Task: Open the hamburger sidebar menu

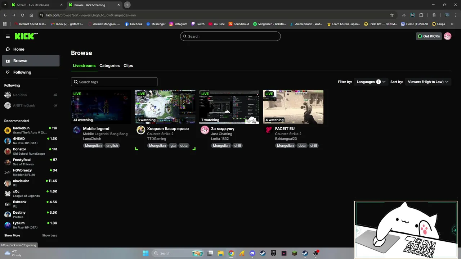Action: pyautogui.click(x=8, y=36)
